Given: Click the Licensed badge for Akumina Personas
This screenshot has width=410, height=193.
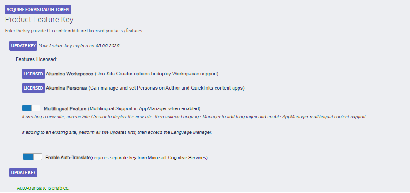Looking at the screenshot, I should tap(33, 88).
